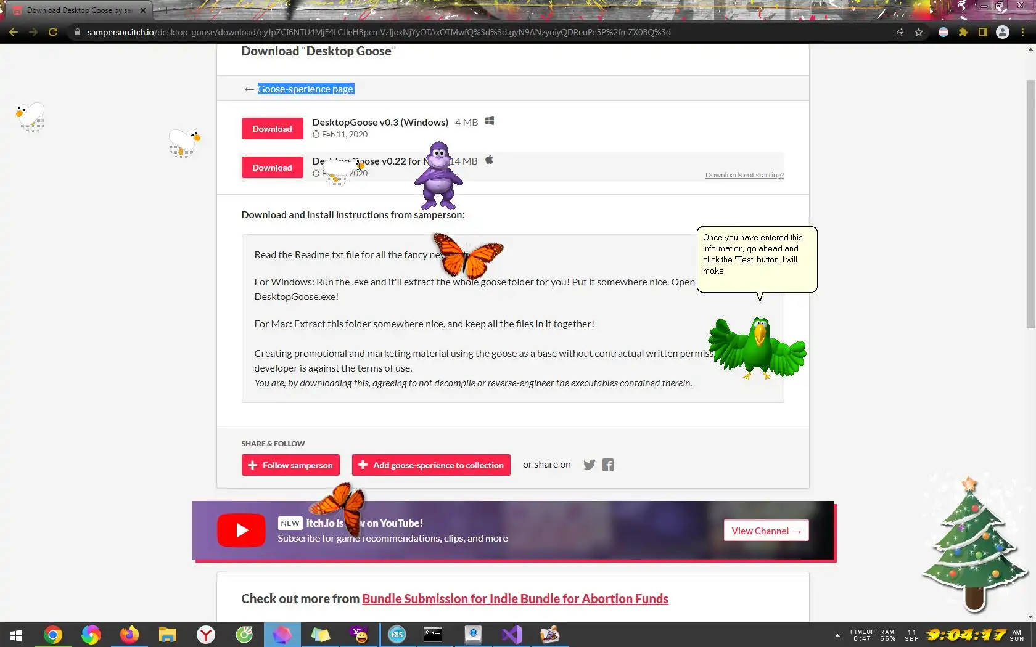Share on Facebook icon
This screenshot has width=1036, height=647.
608,465
